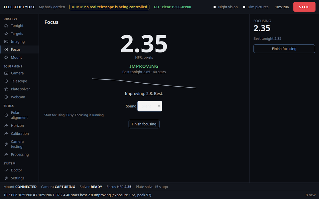The width and height of the screenshot is (319, 199).
Task: Click the green IMPROVING status label
Action: pyautogui.click(x=144, y=66)
